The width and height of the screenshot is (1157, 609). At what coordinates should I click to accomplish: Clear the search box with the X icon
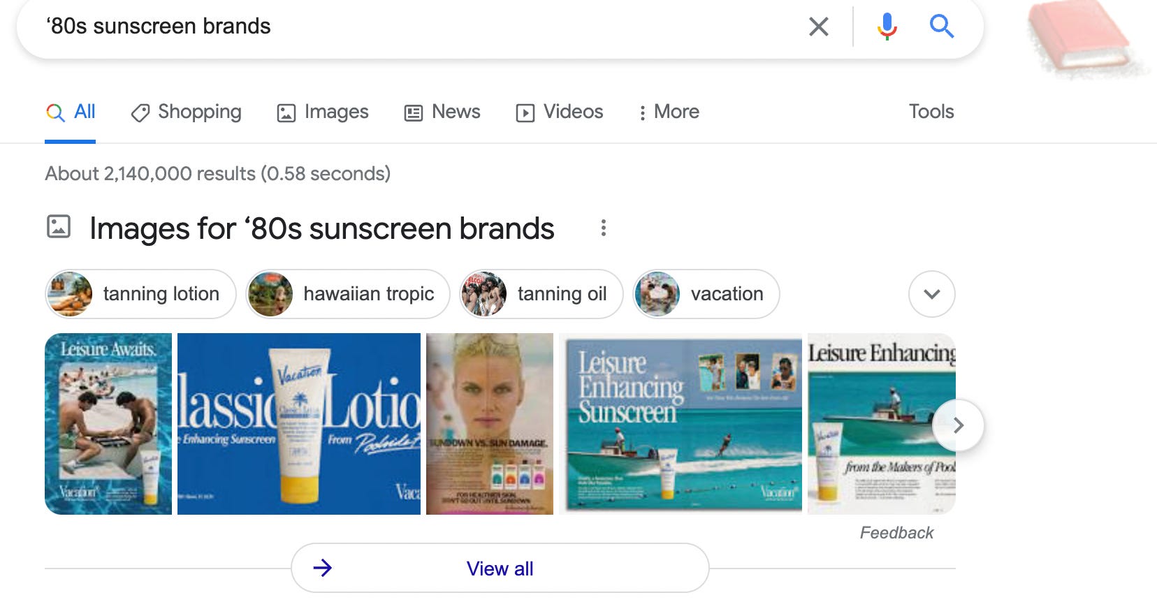[x=818, y=27]
